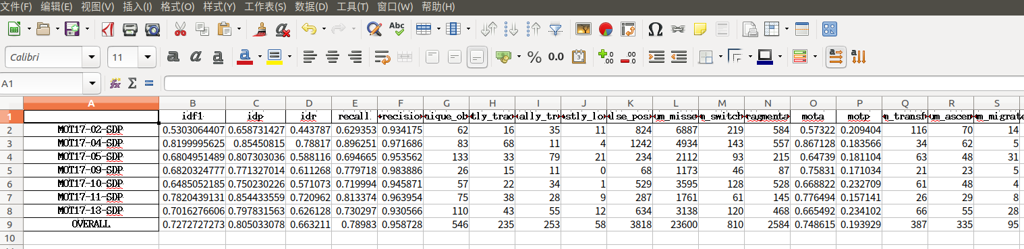Viewport: 1024px width, 249px height.
Task: Open the Draw Functions shapes icon
Action: pos(829,29)
